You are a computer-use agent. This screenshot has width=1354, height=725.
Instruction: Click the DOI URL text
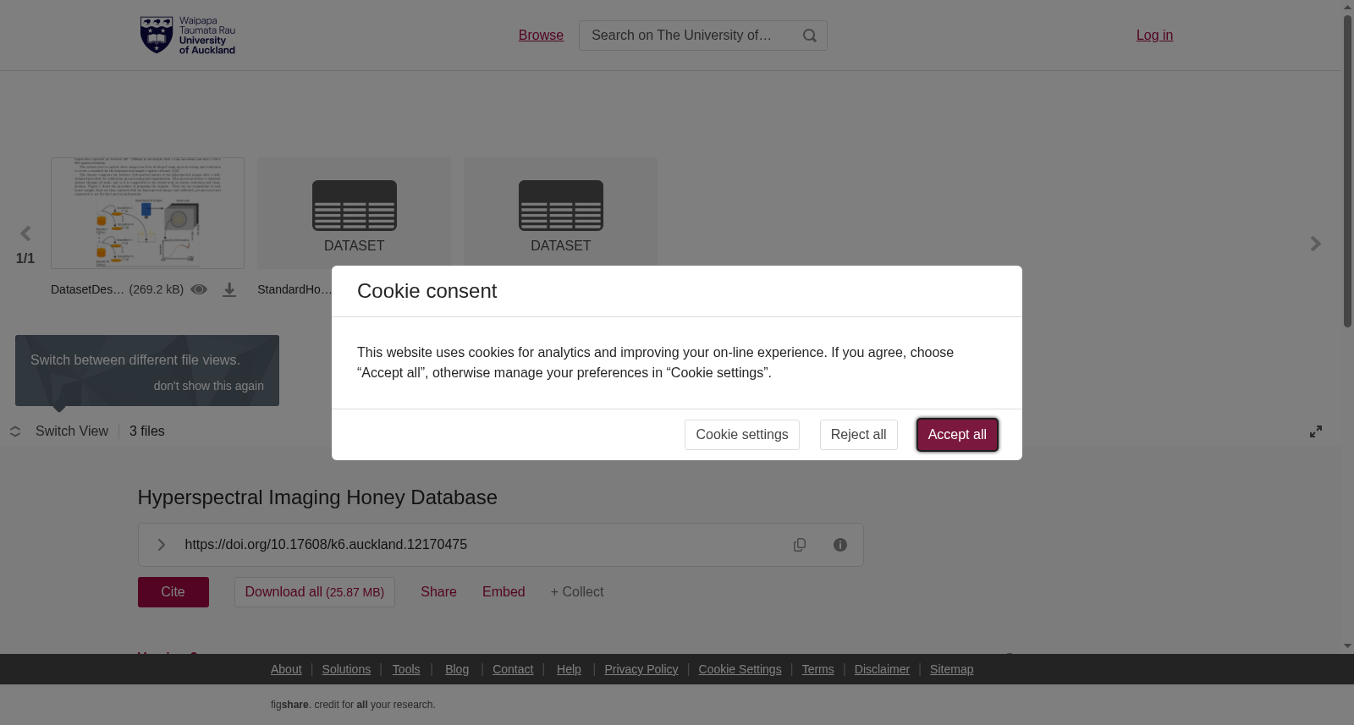(x=326, y=545)
